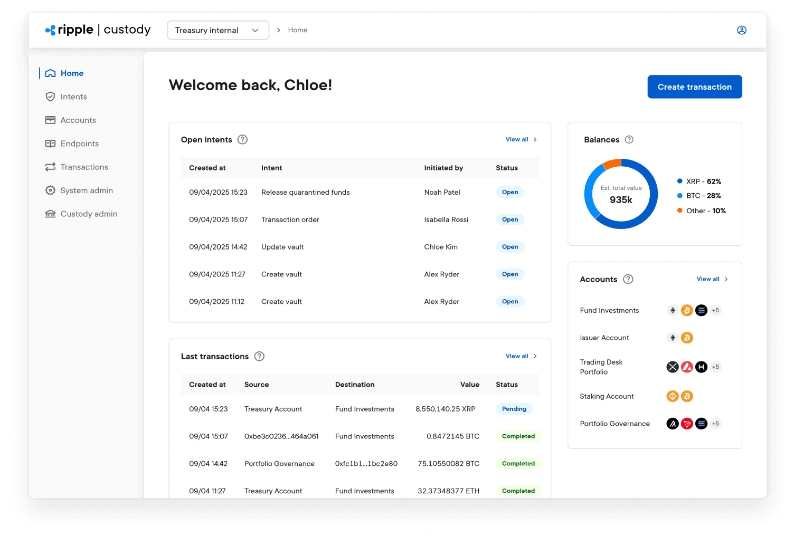
Task: Expand the +5 assets on Trading Desk Portfolio
Action: pyautogui.click(x=716, y=367)
